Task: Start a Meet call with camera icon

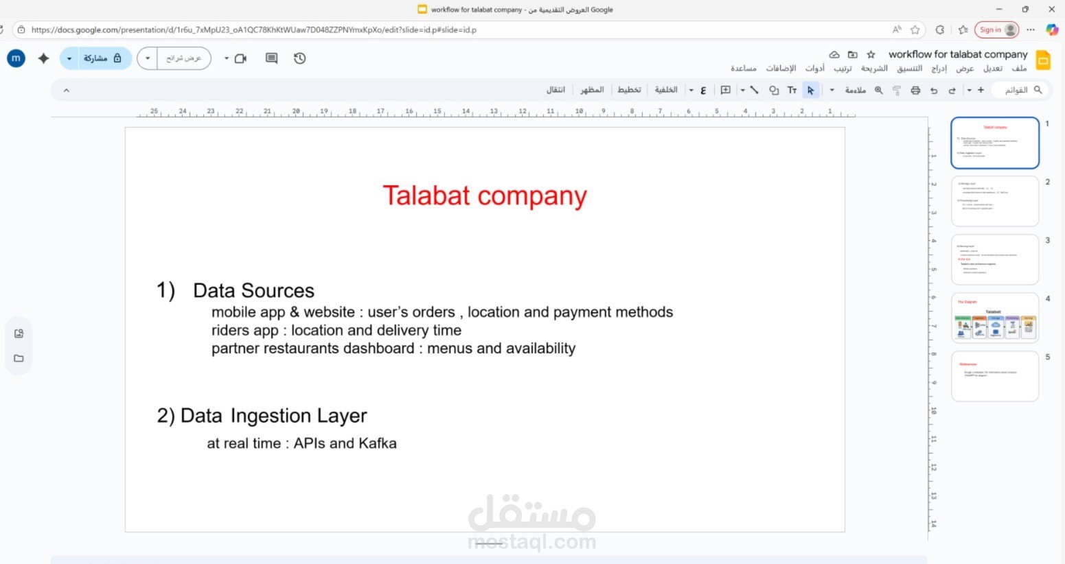Action: pos(240,58)
